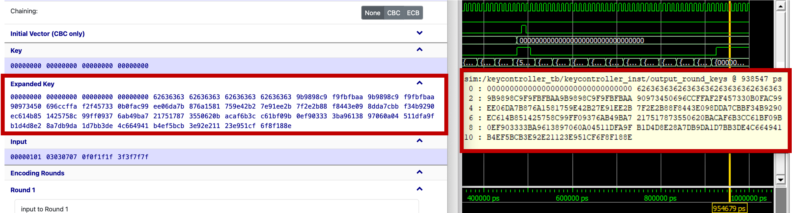
Task: Click round key row 10 in the tooltip
Action: (x=548, y=137)
